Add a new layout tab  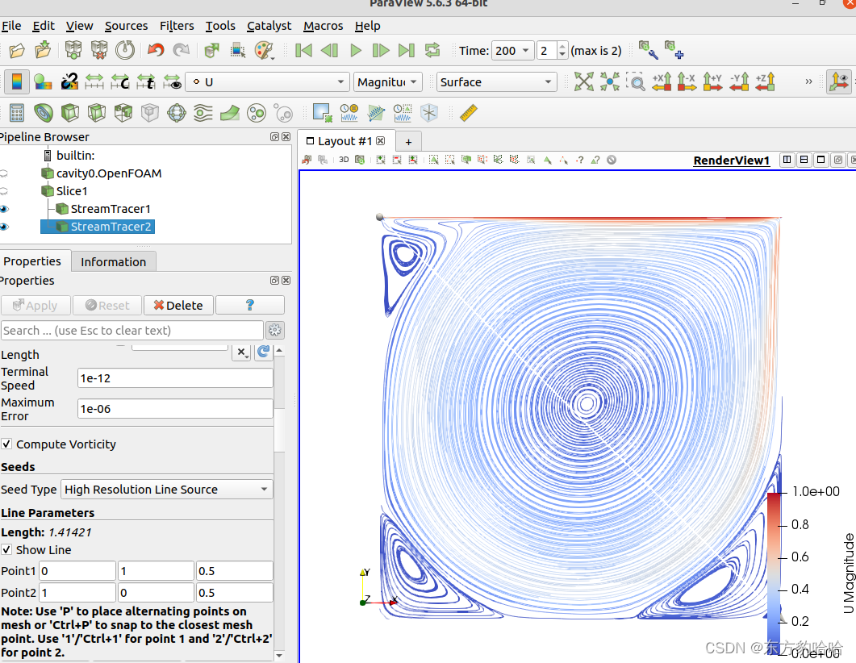tap(407, 142)
